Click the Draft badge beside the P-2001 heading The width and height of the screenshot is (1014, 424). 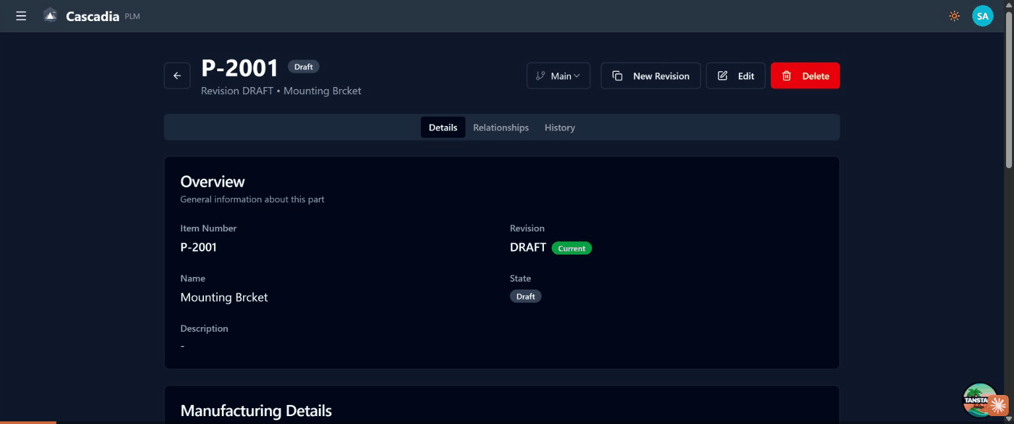tap(304, 67)
